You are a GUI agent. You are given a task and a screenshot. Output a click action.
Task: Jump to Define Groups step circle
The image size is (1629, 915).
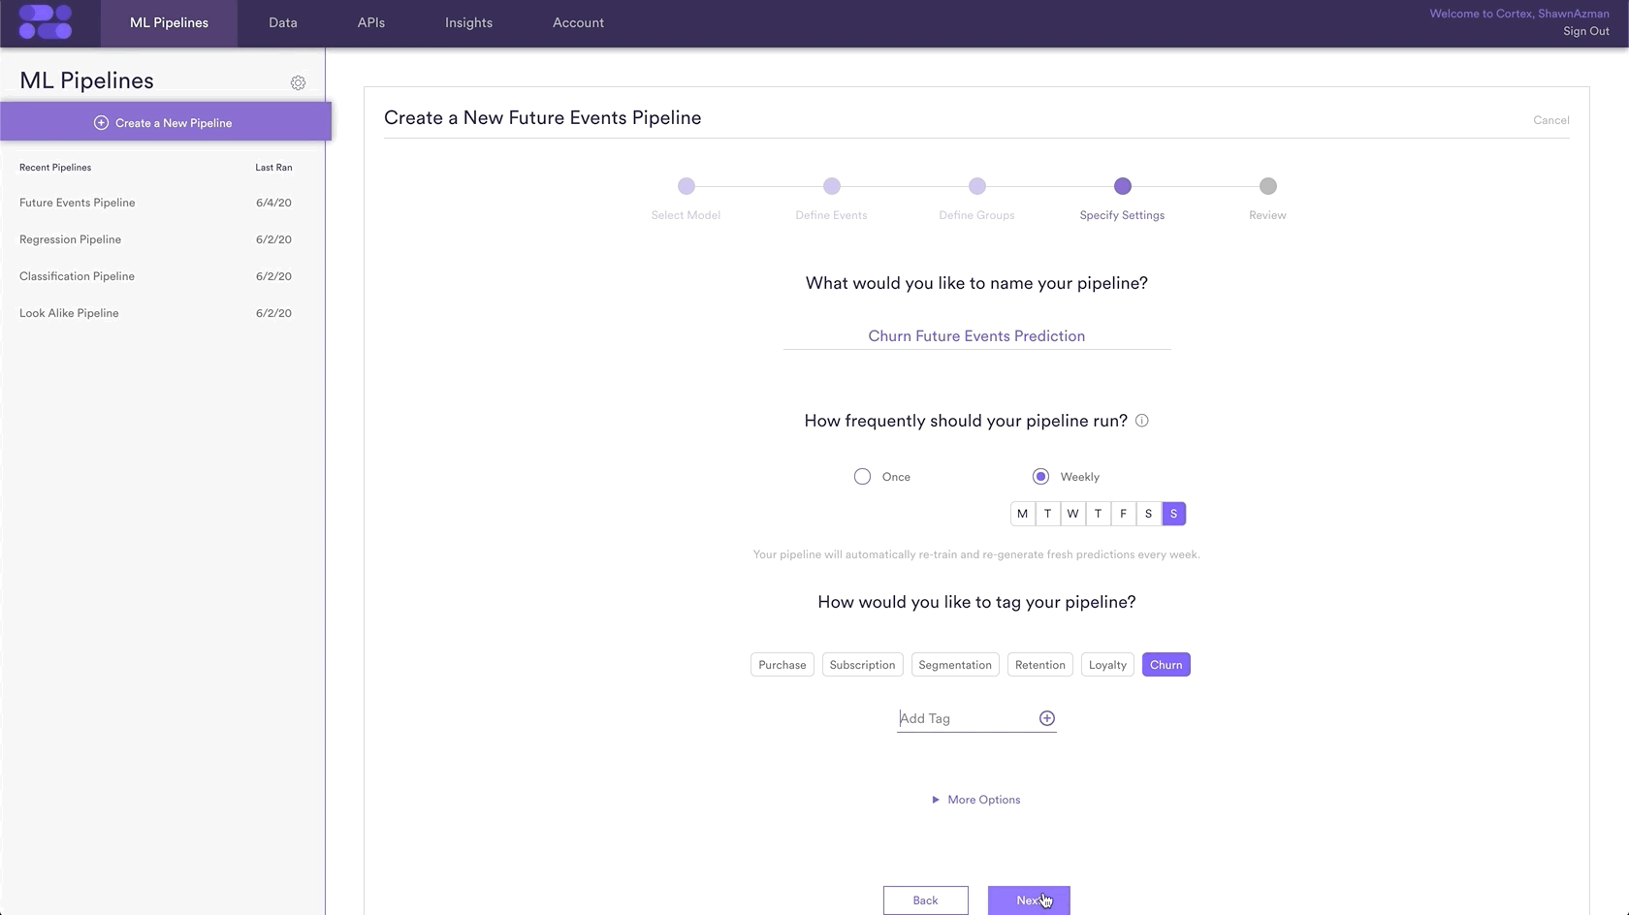coord(977,186)
